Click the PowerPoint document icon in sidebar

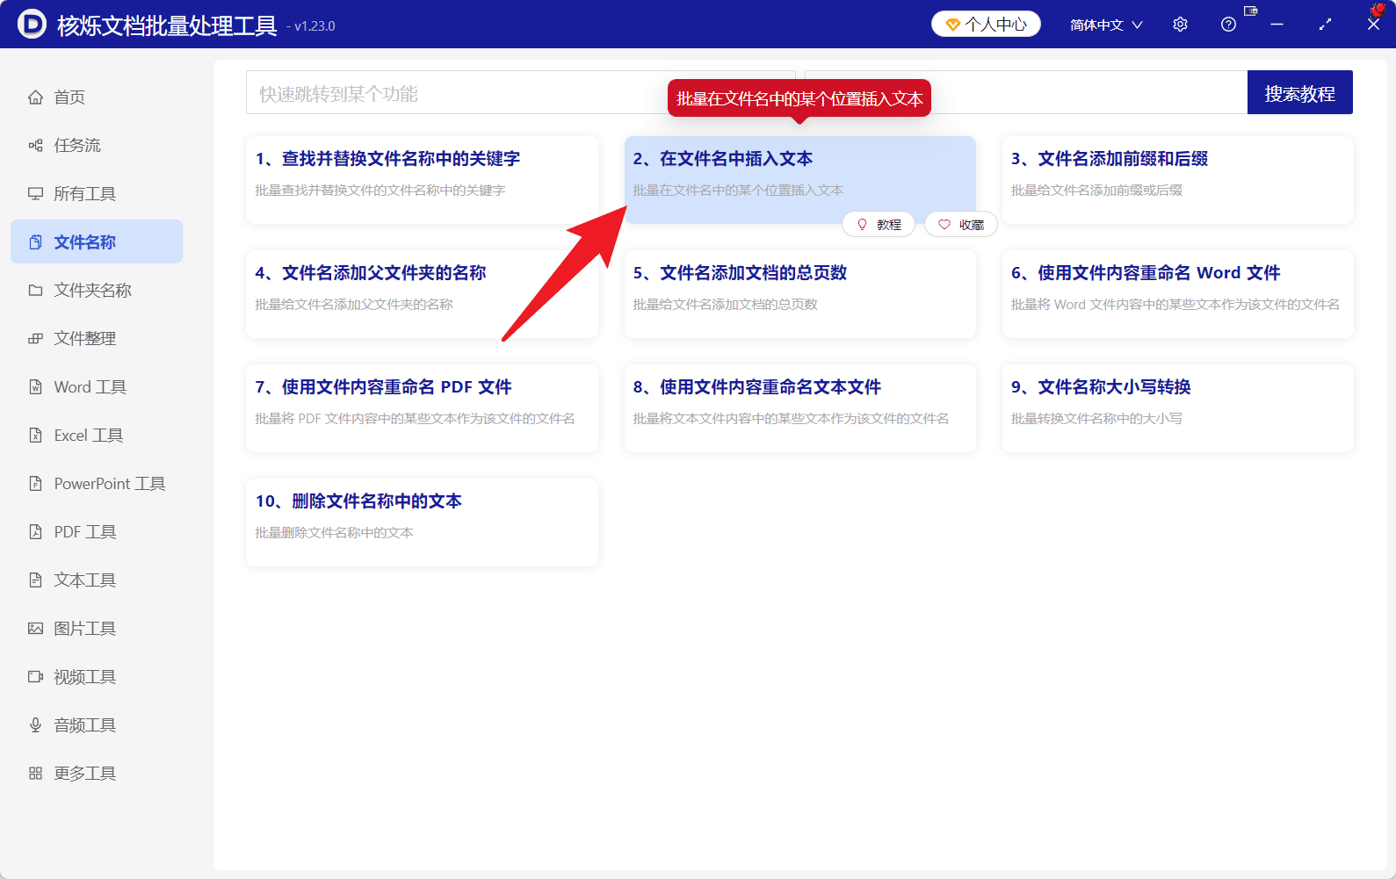tap(35, 484)
